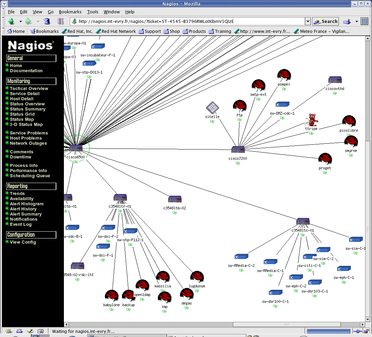
Task: Click the Reload icon in the browser toolbar
Action: (47, 21)
